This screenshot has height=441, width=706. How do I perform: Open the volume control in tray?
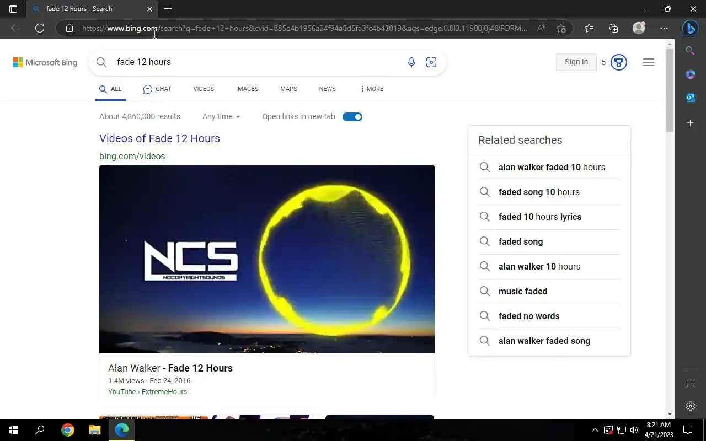[634, 430]
